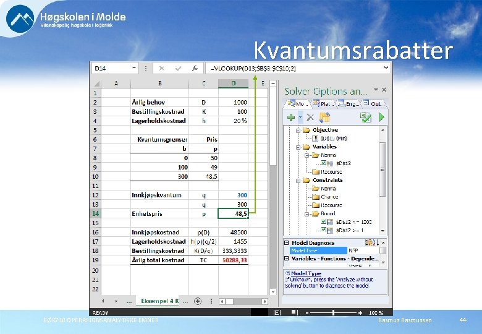Select column header D
482x334 pixels.
[234, 83]
